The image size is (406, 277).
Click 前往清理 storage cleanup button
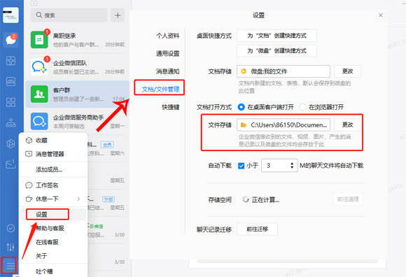tap(348, 199)
